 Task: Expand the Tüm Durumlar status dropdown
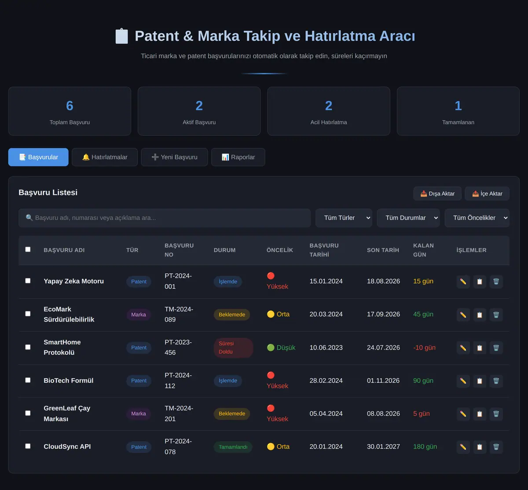[408, 218]
